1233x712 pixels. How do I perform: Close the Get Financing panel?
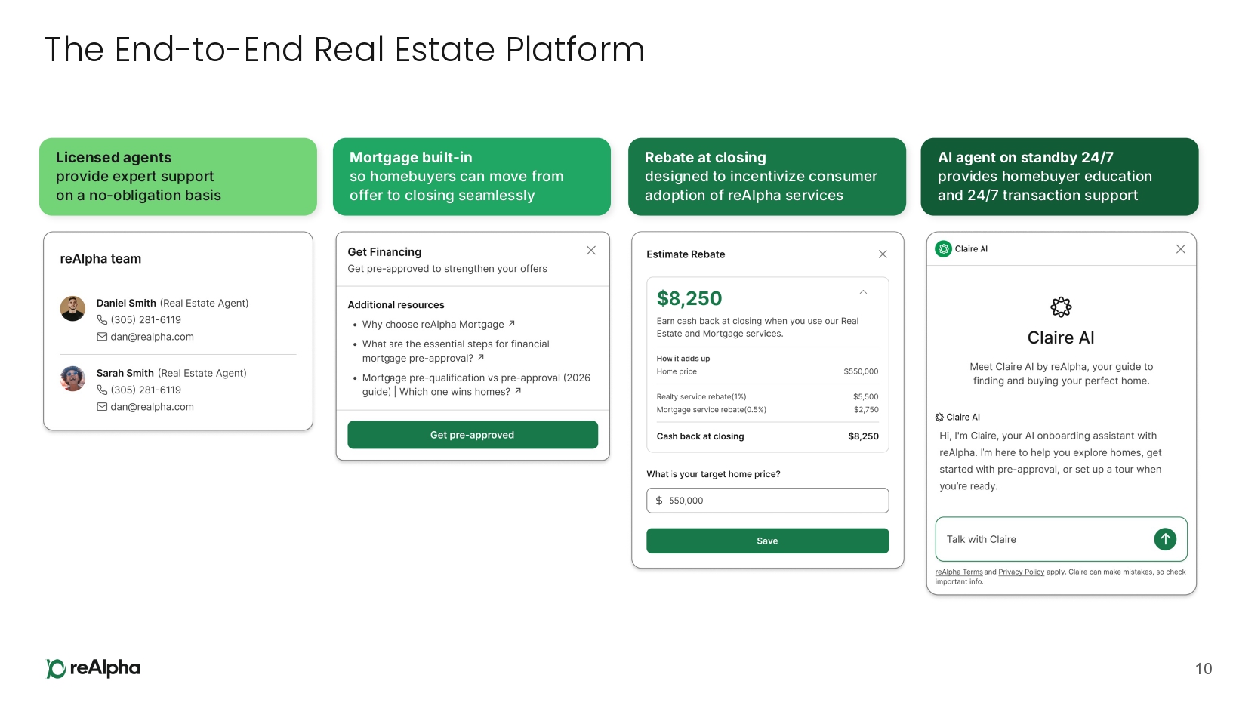point(591,251)
